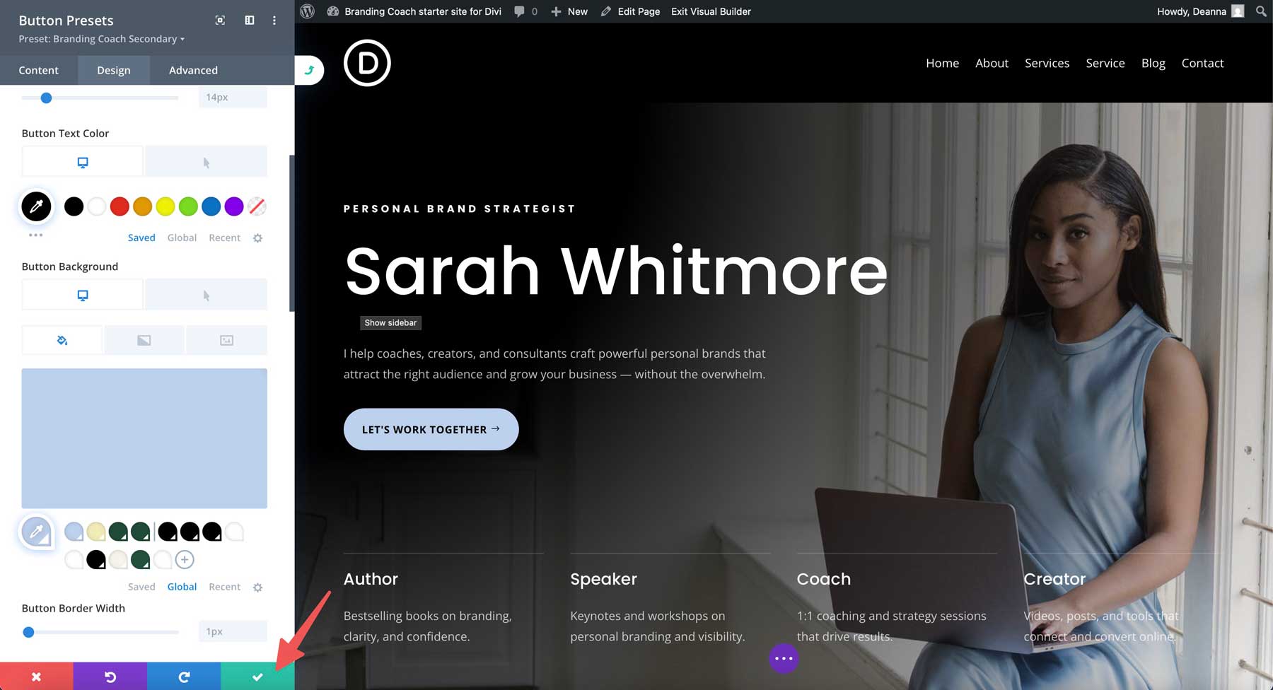Open the Services menu in the site navigation
Screen dimensions: 1273x690
[1047, 63]
